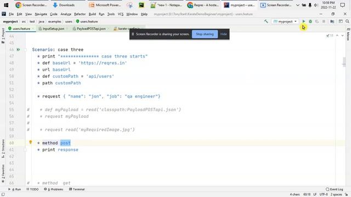This screenshot has height=197, width=351.
Task: Click Stop sharing button
Action: [205, 34]
